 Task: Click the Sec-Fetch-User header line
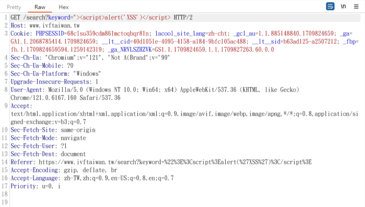click(x=39, y=146)
